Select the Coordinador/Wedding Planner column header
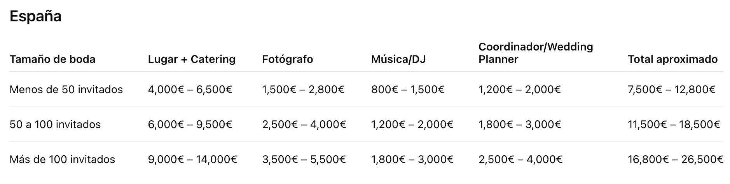The height and width of the screenshot is (184, 730). [536, 53]
